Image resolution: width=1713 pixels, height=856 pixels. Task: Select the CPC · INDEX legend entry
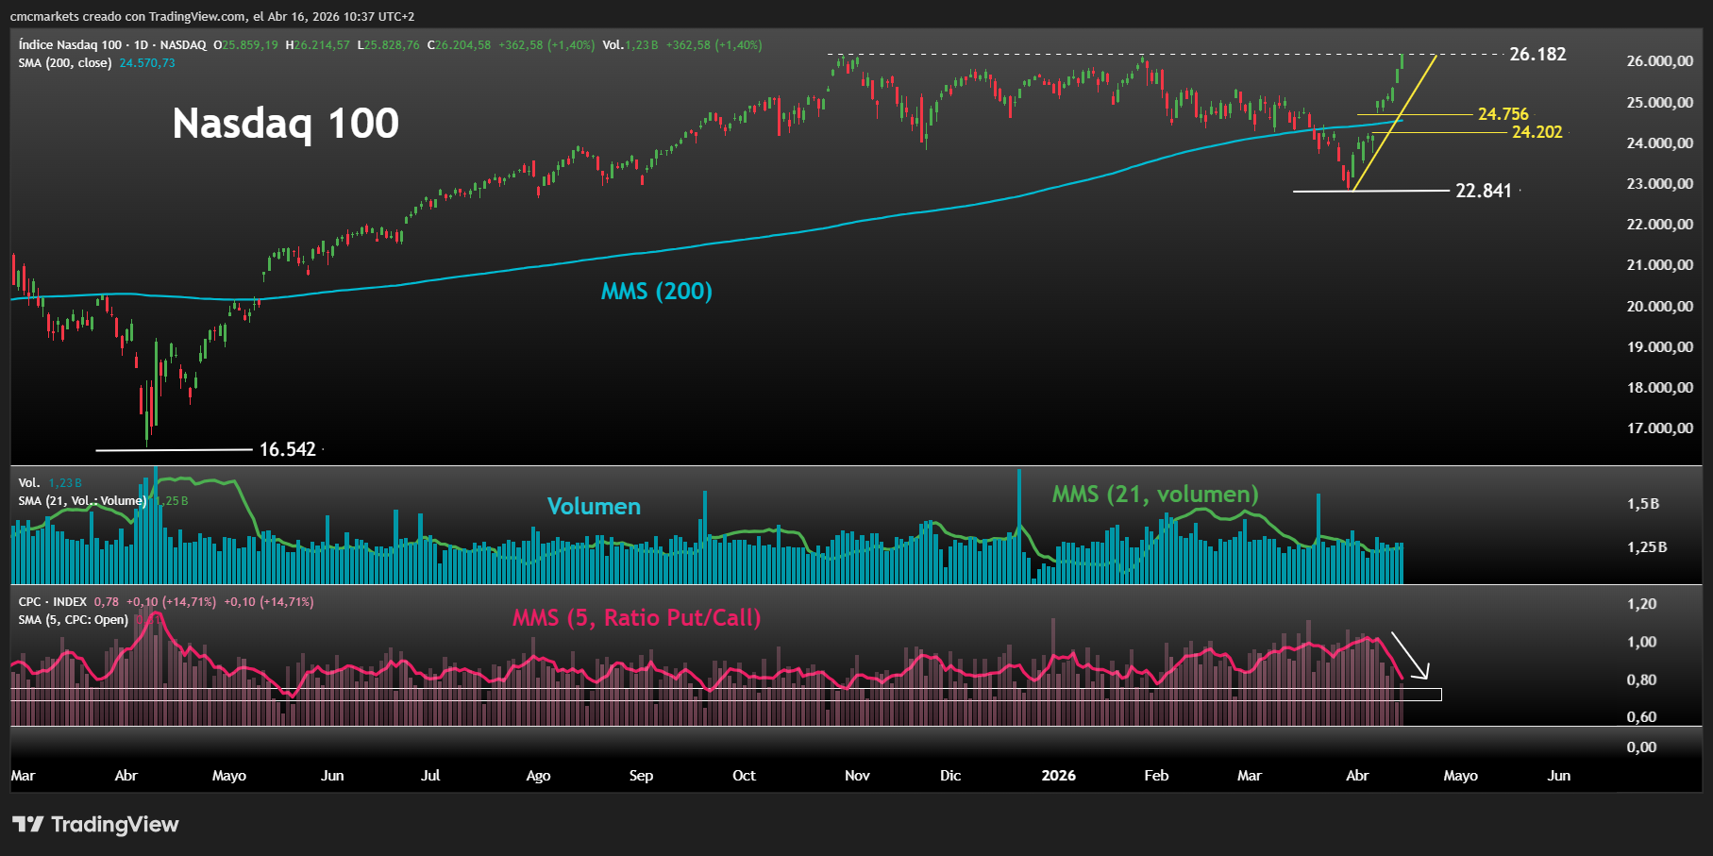click(x=51, y=601)
